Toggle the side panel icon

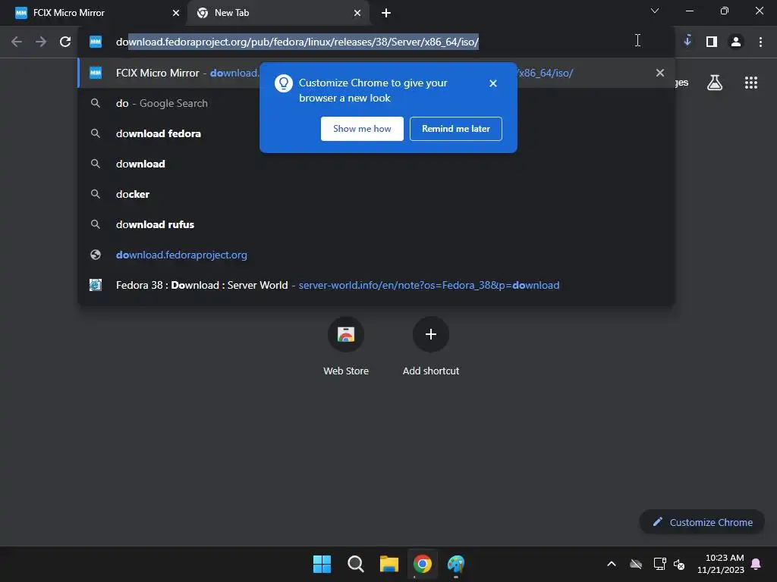(712, 42)
